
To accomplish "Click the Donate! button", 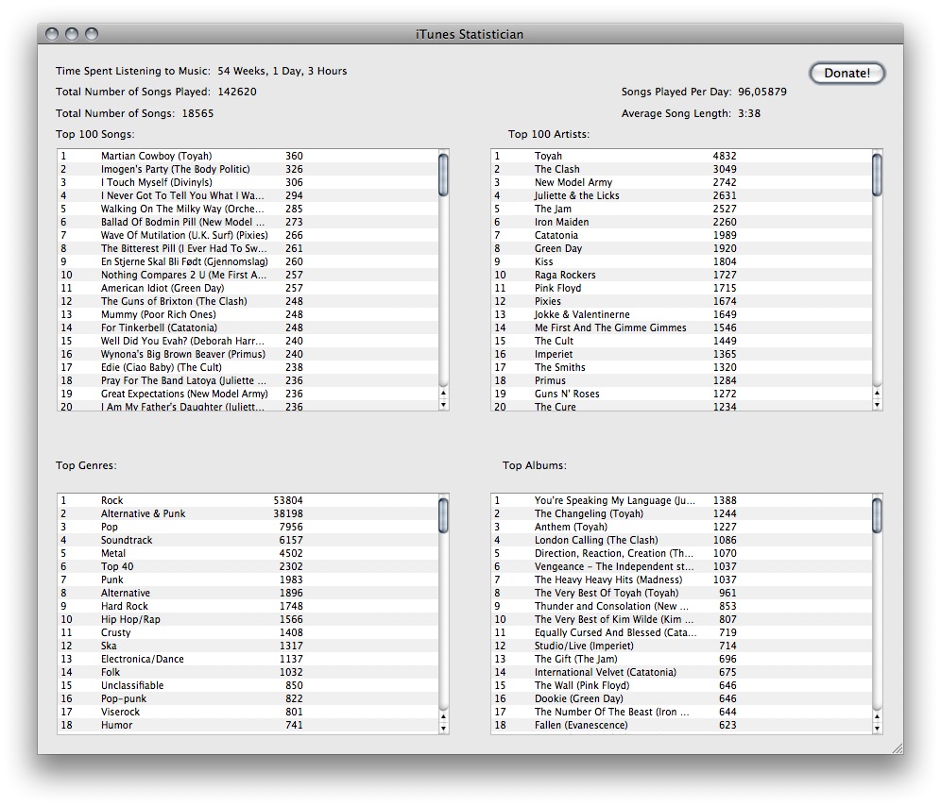I will coord(847,74).
